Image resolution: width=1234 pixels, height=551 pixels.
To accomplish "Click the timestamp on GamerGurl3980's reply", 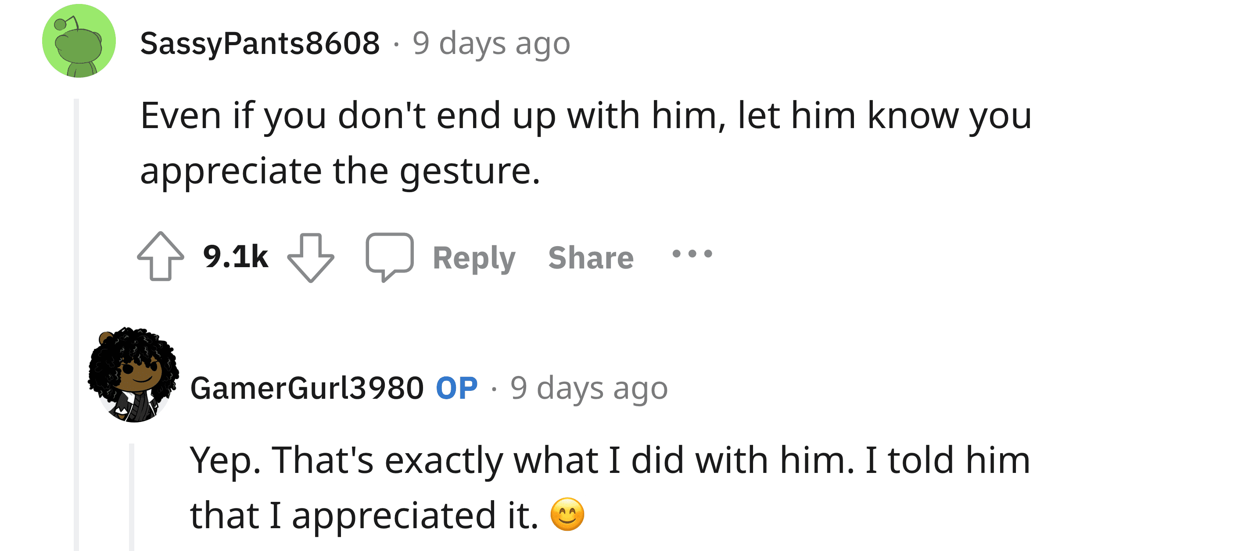I will pos(589,388).
